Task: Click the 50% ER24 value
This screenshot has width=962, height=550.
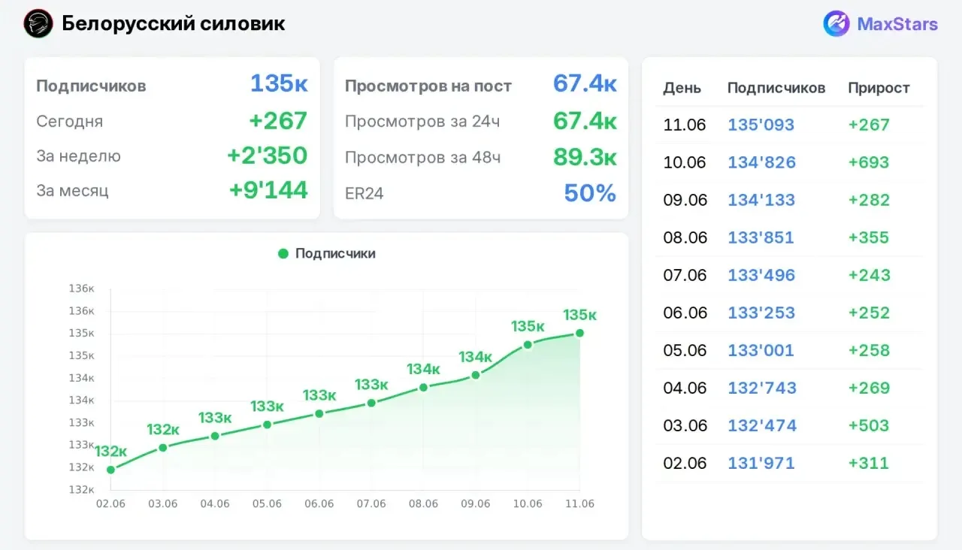Action: tap(590, 193)
